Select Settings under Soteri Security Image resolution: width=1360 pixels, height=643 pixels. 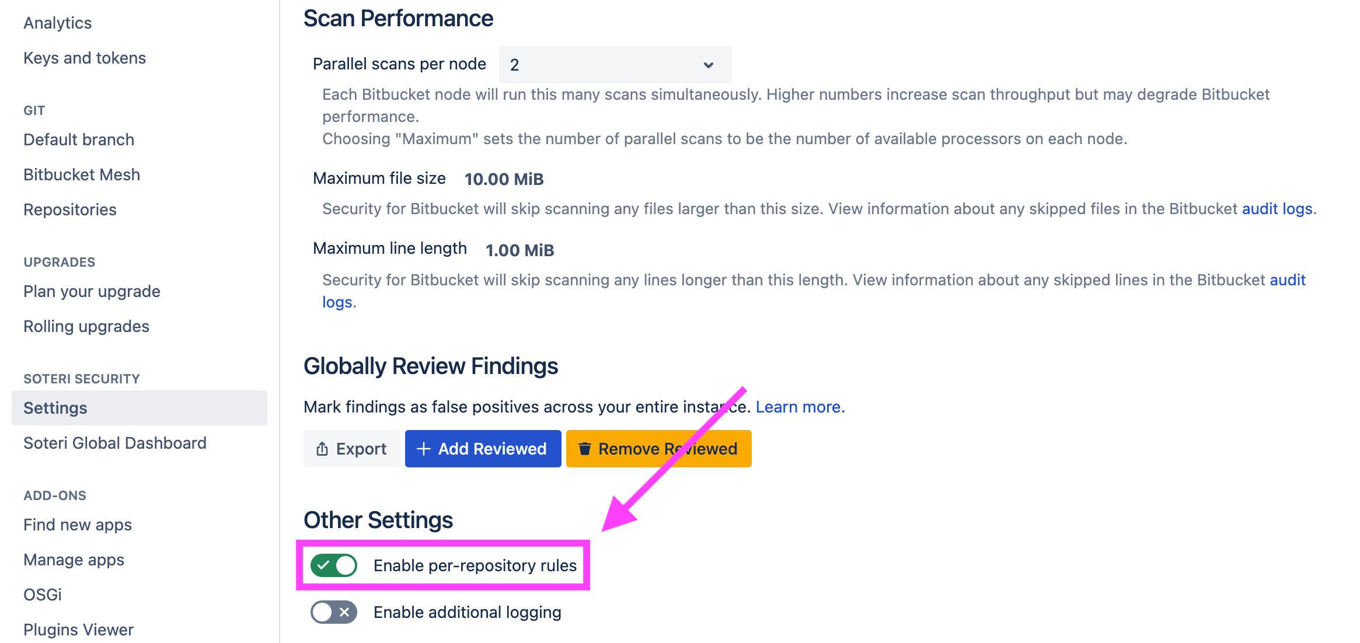coord(55,407)
